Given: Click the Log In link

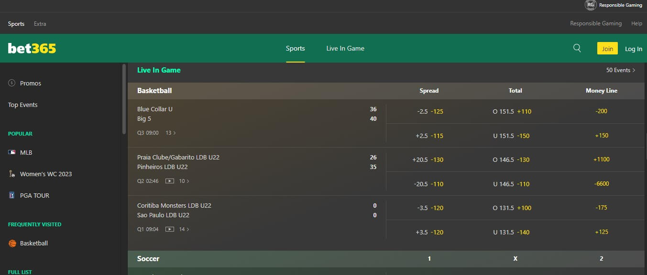Looking at the screenshot, I should 634,49.
